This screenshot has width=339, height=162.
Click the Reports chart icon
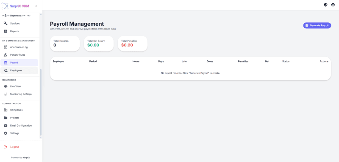6,31
